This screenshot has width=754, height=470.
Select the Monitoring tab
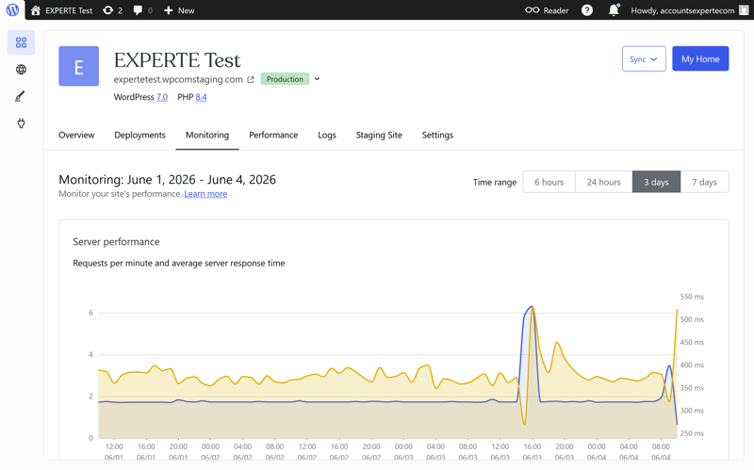[x=207, y=135]
